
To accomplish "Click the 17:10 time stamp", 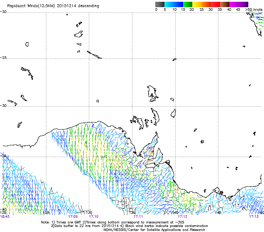I will click(x=93, y=217).
